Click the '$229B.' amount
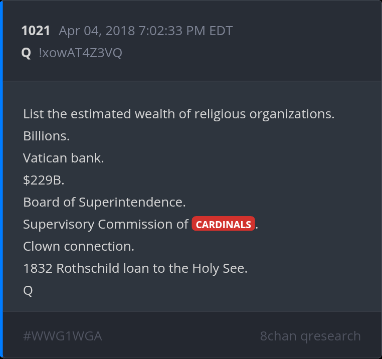 point(44,180)
